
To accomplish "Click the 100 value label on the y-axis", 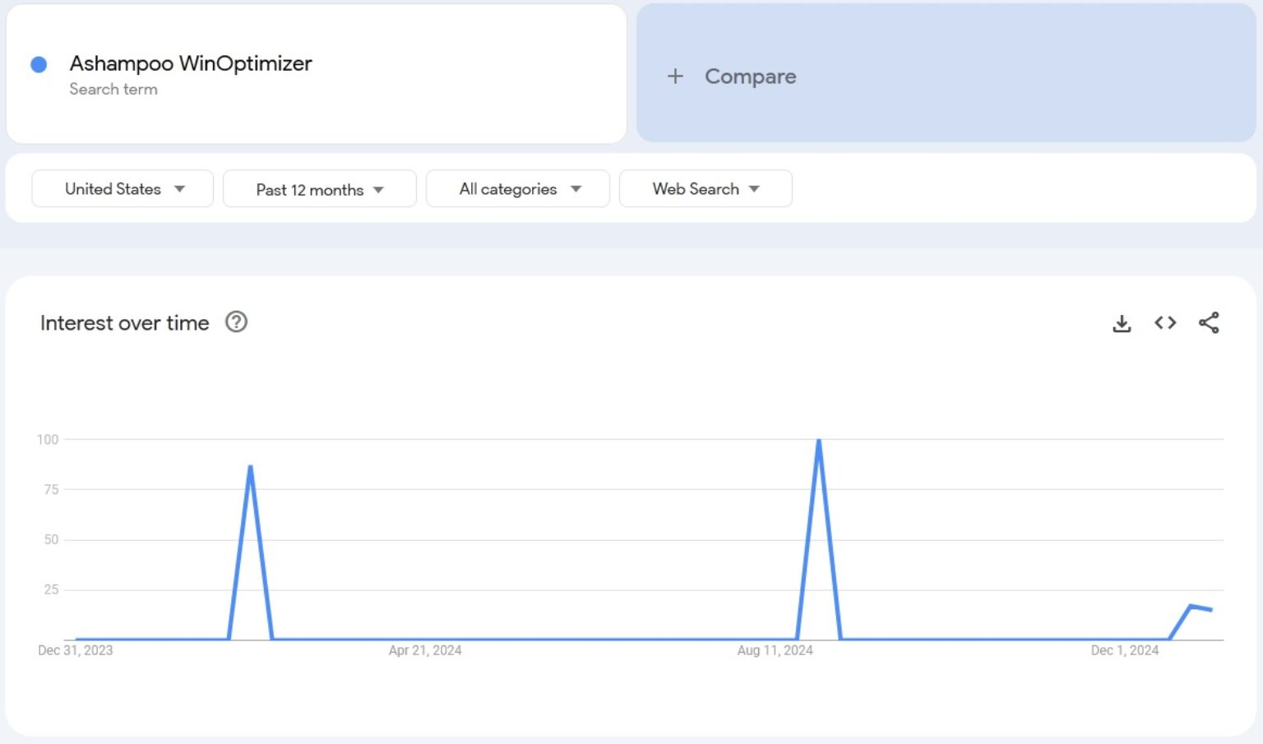I will click(49, 438).
